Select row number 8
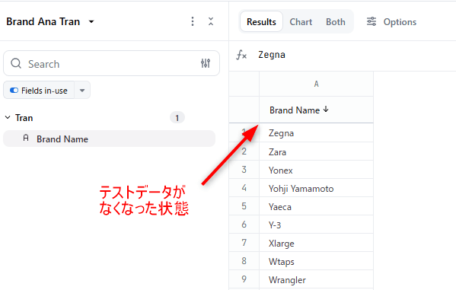Image resolution: width=456 pixels, height=290 pixels. pos(244,261)
